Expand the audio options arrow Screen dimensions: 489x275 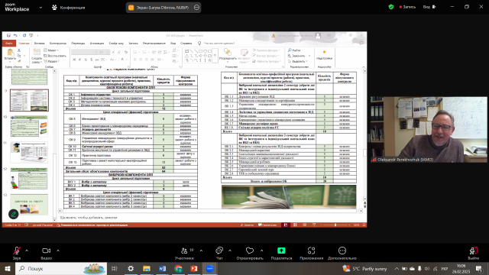(27, 251)
